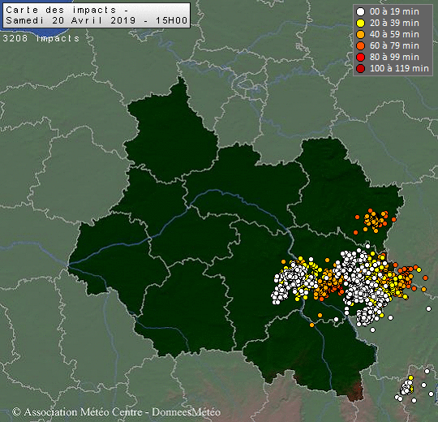
Task: Click the dark orange 60 à 79 min legend circle
Action: (361, 45)
